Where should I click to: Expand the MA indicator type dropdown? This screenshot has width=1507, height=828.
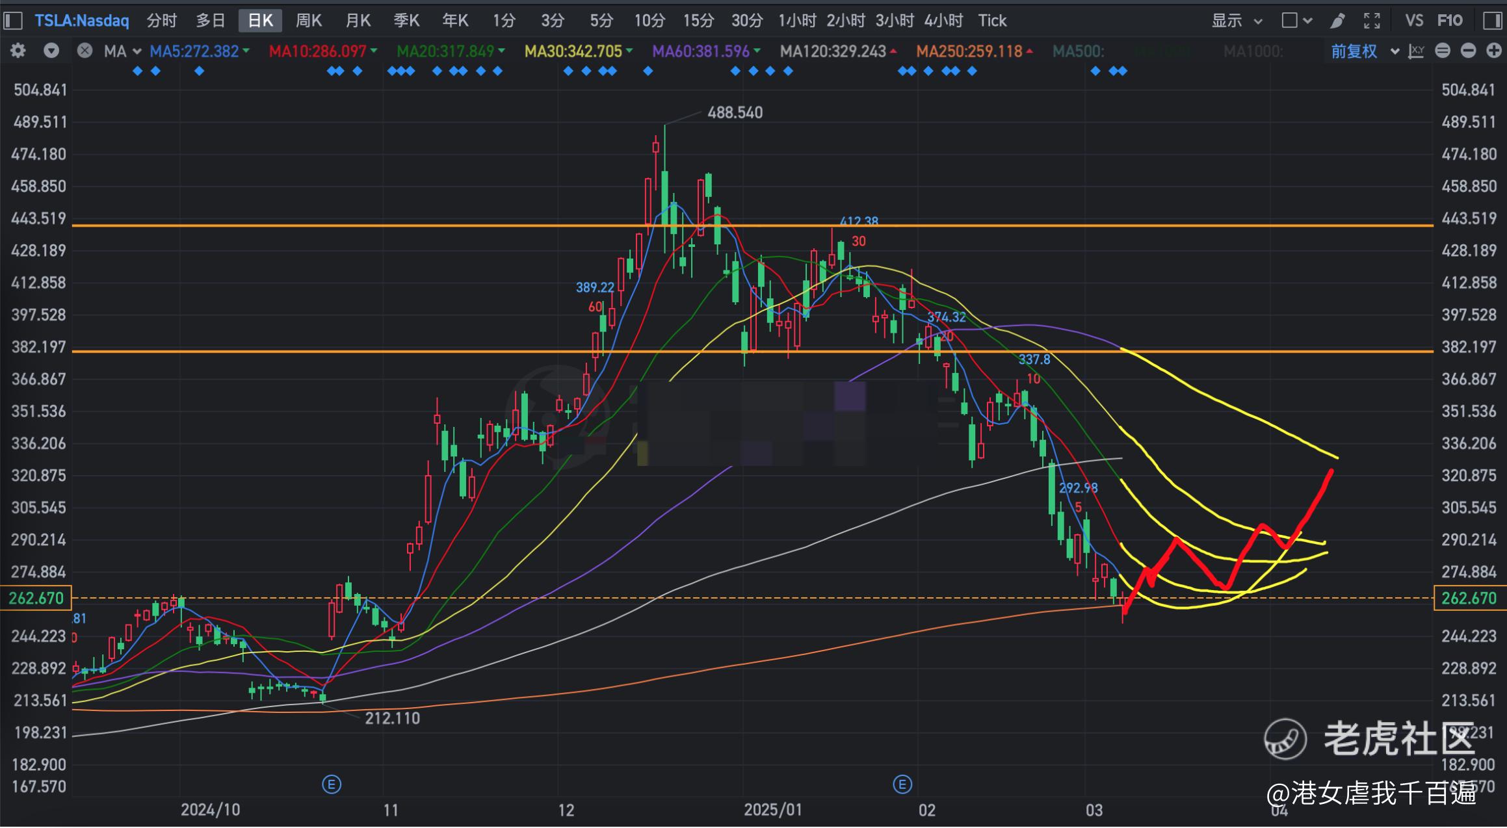click(x=122, y=51)
